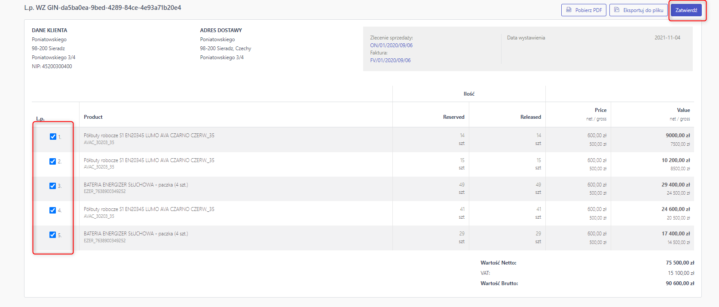This screenshot has height=307, width=719.
Task: Click released quantity 29 in row 5
Action: (538, 234)
